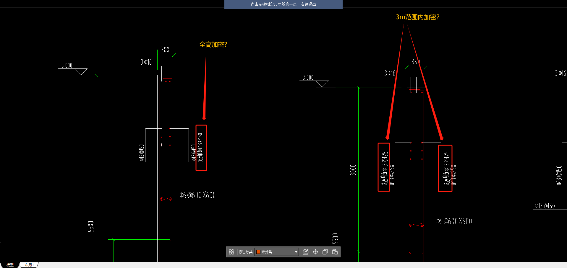Screen dimensions: 567x268
Task: Click the 350 width dimension text
Action: click(x=416, y=62)
